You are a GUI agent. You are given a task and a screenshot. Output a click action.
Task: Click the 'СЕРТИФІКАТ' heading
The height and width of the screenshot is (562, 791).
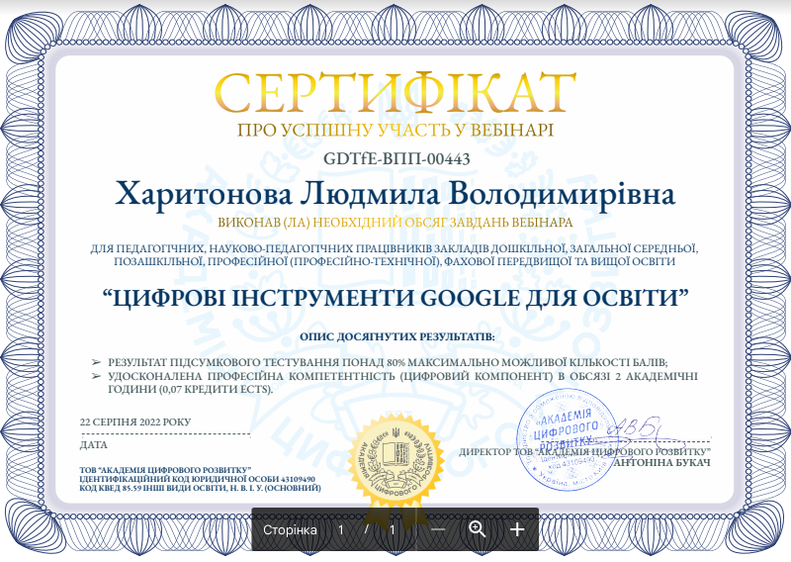[x=395, y=93]
